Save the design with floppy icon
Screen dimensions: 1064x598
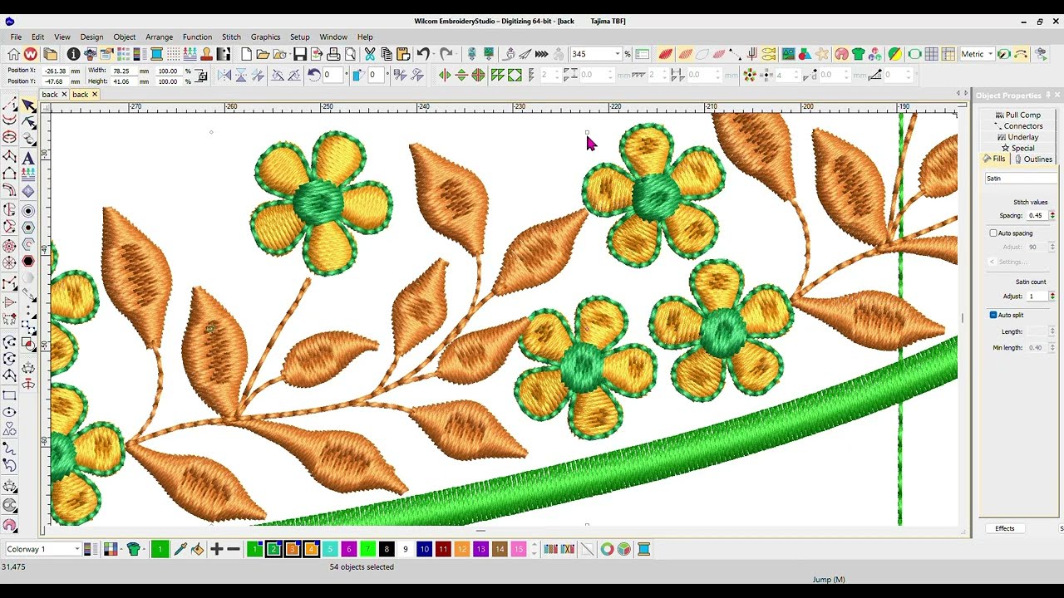300,54
